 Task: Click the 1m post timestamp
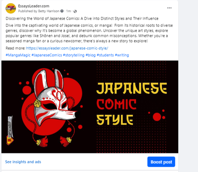[69, 11]
